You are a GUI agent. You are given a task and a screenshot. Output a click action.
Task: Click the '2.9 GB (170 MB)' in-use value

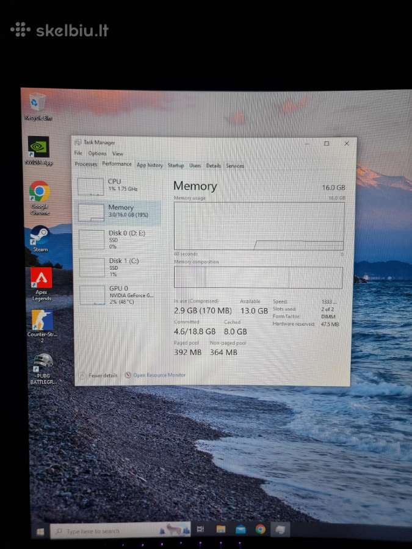[203, 310]
